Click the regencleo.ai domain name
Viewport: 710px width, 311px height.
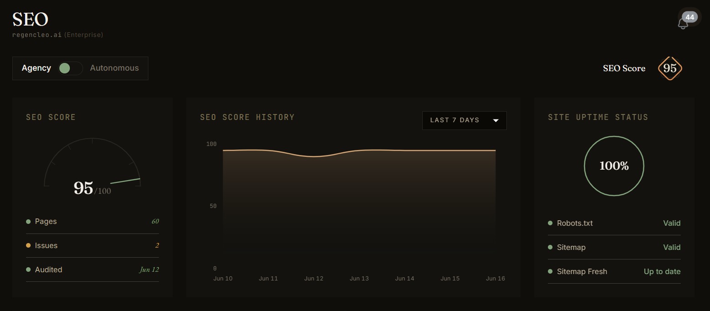pos(37,35)
